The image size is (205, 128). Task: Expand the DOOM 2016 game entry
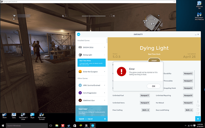(104, 47)
